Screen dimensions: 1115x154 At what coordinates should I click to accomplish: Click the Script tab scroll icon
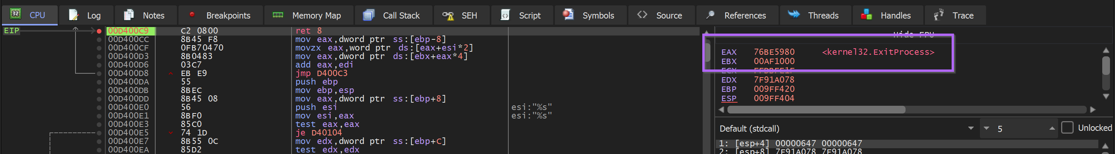(505, 15)
